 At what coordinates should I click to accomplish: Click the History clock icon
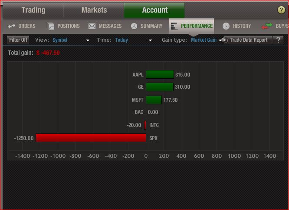click(x=226, y=26)
